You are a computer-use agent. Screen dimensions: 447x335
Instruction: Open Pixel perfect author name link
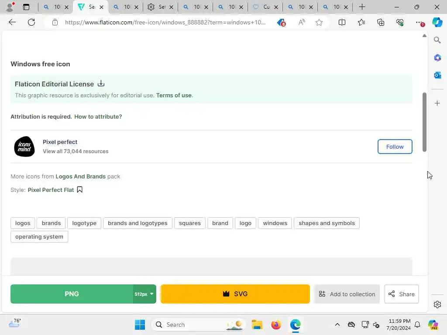click(x=60, y=142)
